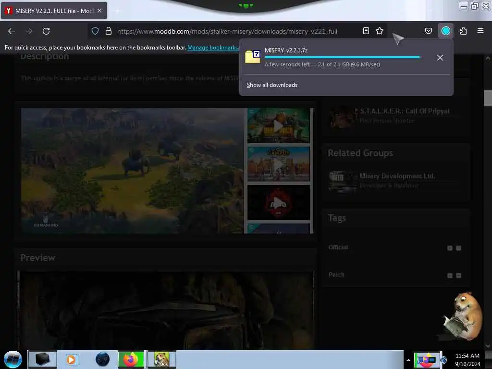This screenshot has width=492, height=369.
Task: Show hidden system tray icons arrow
Action: pos(408,360)
